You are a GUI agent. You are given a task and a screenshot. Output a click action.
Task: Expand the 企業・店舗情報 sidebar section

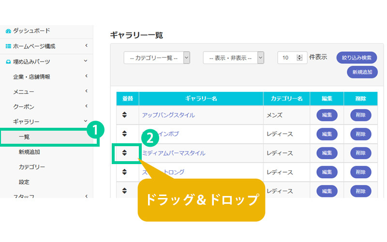pos(86,76)
